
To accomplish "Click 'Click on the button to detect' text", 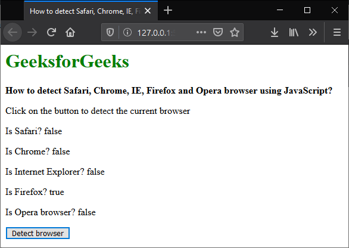I will 98,111.
